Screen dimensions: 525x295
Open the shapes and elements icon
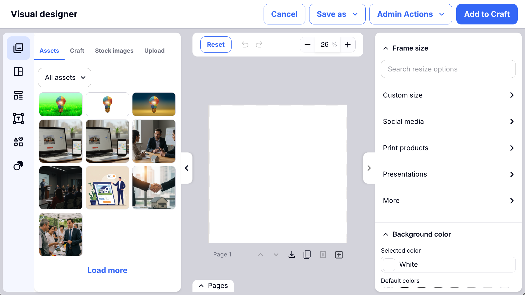point(18,142)
